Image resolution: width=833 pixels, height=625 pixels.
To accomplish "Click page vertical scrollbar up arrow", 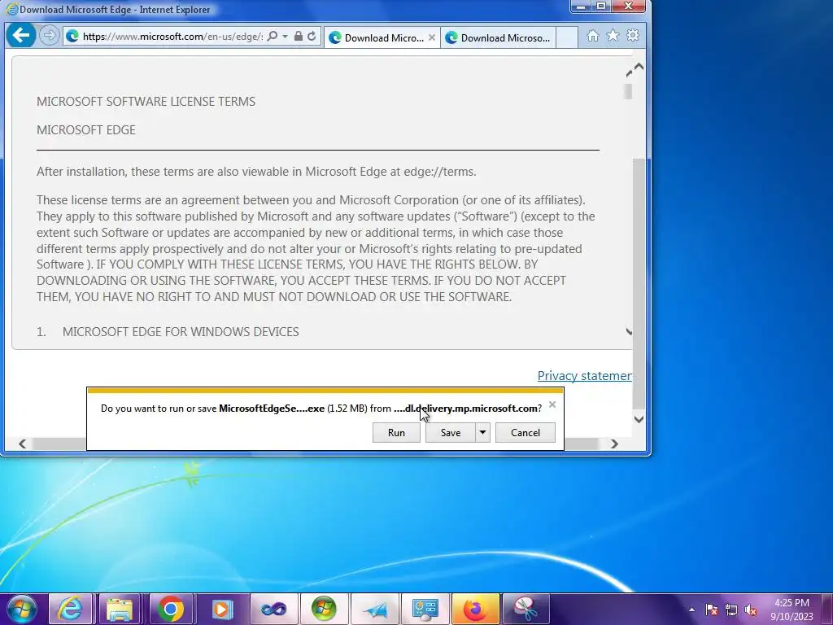I will coord(639,67).
